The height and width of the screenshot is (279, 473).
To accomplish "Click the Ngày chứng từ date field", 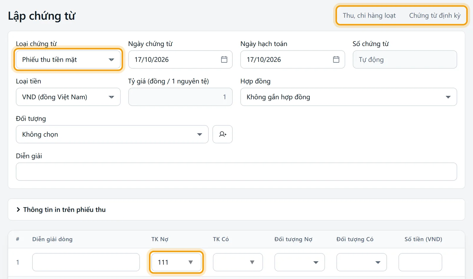I will coord(180,60).
